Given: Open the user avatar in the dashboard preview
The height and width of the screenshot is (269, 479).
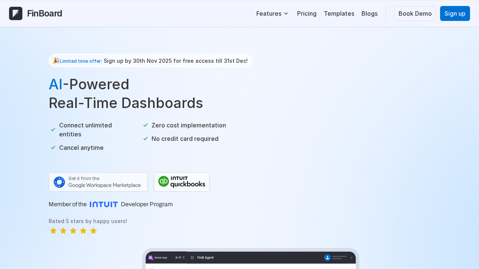Looking at the screenshot, I should coord(328,258).
